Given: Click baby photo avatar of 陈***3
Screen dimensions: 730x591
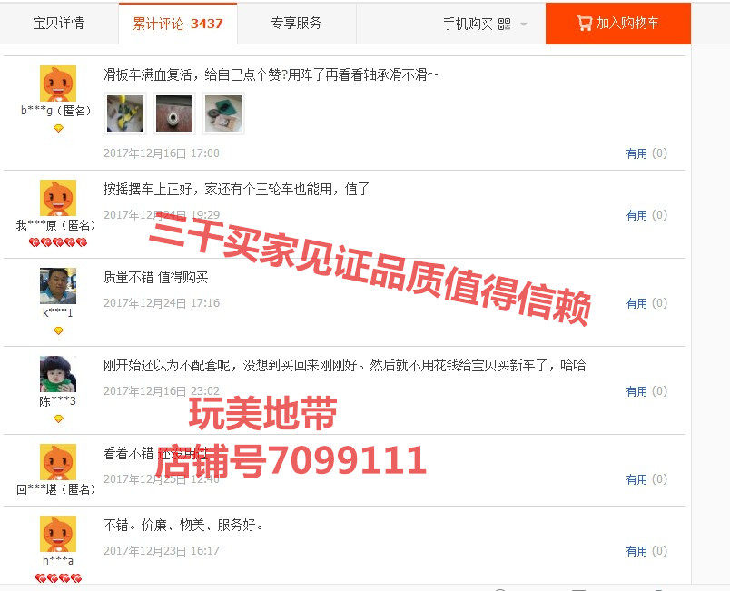Looking at the screenshot, I should tap(58, 374).
